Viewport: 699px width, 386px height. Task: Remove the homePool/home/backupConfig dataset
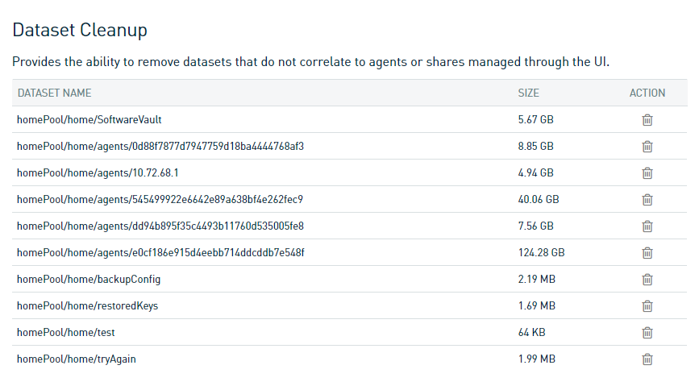(x=647, y=280)
